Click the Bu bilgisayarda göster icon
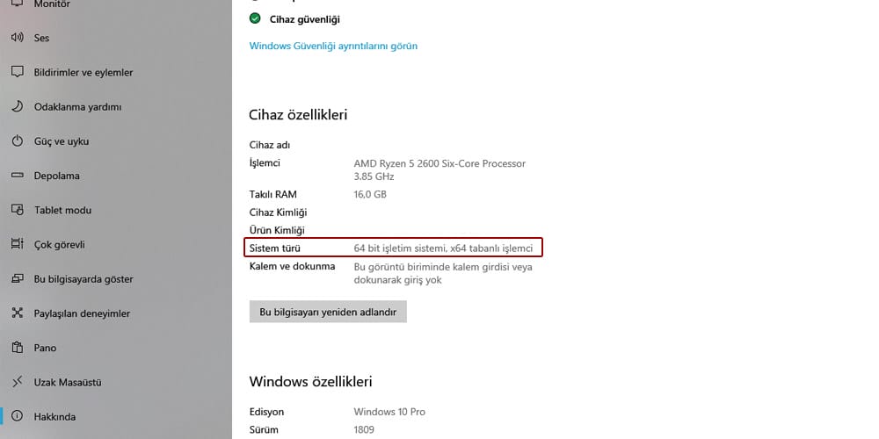The height and width of the screenshot is (439, 879). tap(17, 279)
